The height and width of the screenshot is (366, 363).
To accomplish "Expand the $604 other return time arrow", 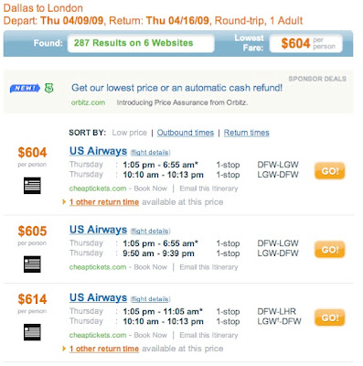I will tap(64, 202).
